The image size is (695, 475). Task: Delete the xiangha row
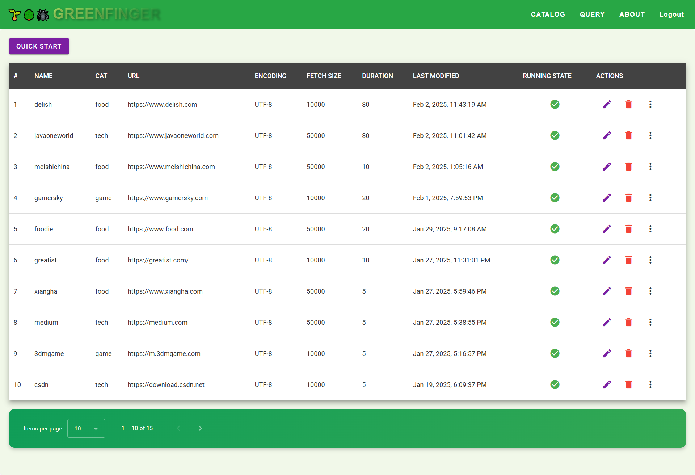click(x=629, y=291)
